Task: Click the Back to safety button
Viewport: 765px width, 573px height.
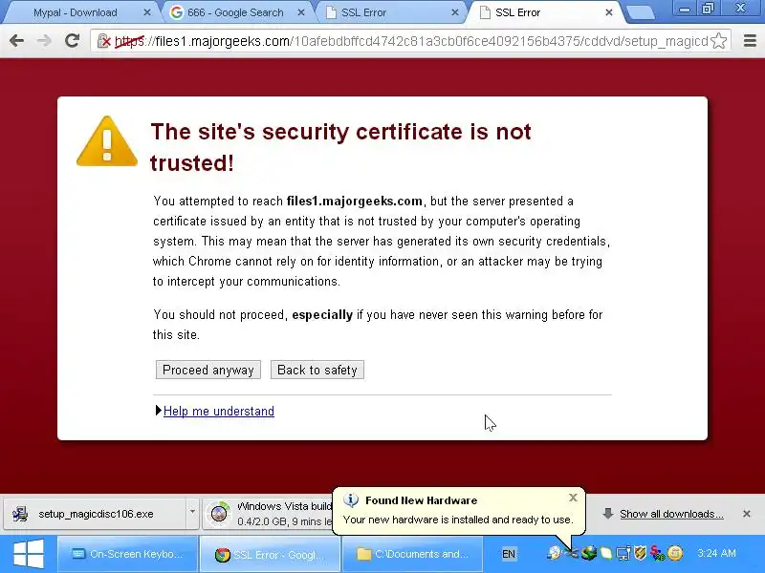Action: 317,370
